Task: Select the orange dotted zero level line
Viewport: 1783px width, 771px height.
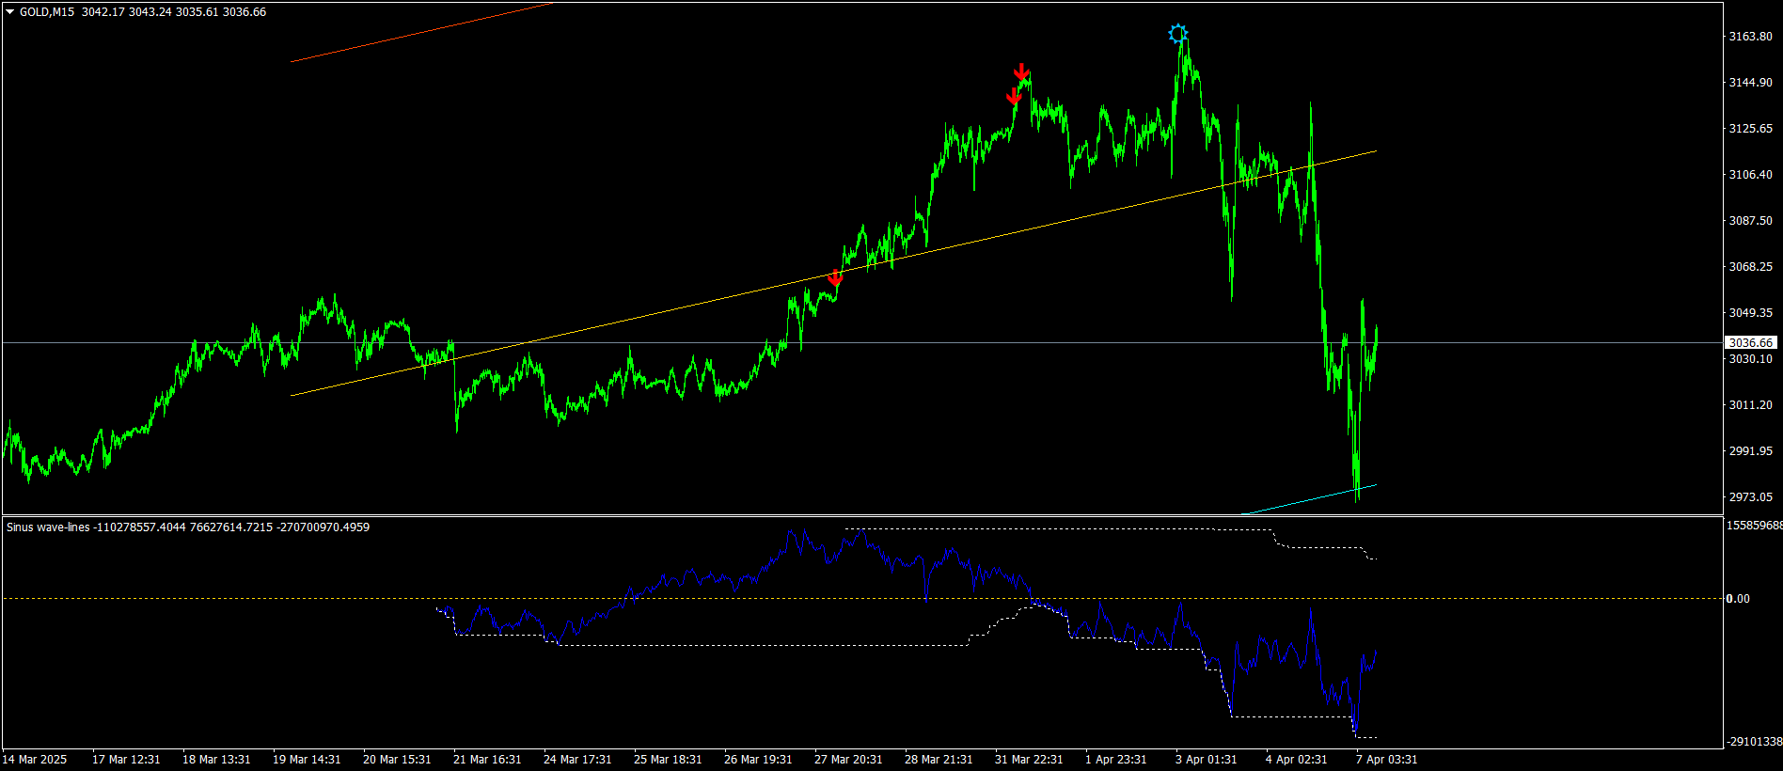Action: [862, 599]
